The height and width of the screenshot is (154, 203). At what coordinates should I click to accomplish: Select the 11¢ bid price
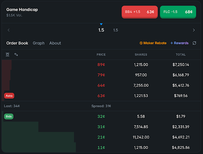point(101,148)
